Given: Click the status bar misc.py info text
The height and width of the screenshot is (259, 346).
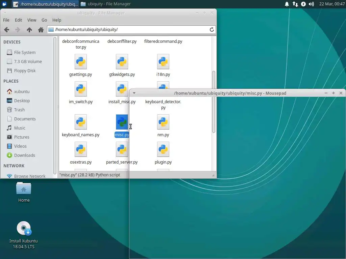Looking at the screenshot, I should pos(90,175).
